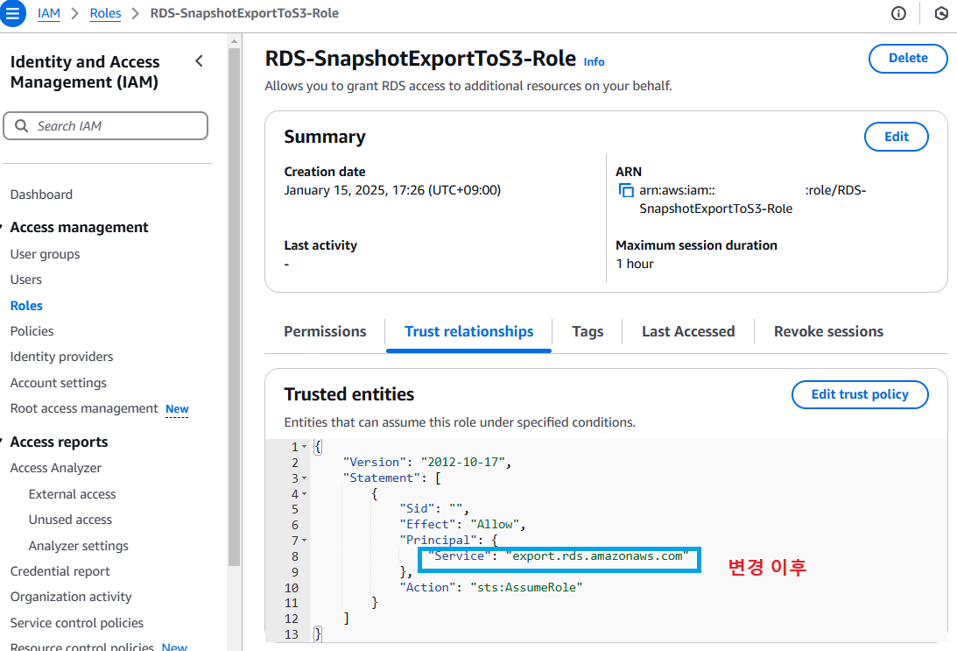The image size is (957, 651).
Task: Click the role ARN text
Action: coord(752,200)
